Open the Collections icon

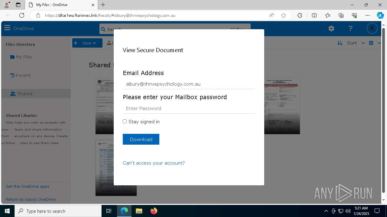(x=341, y=15)
